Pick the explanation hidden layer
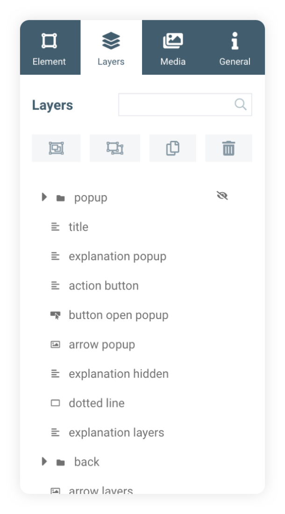Screen dimensions: 285x514 (x=119, y=374)
